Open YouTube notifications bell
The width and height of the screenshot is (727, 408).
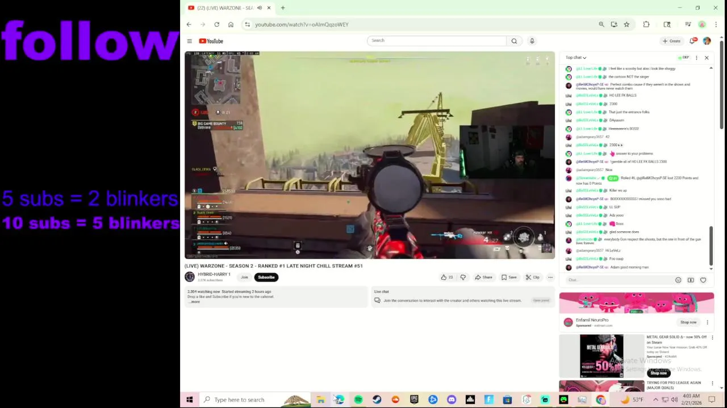pos(692,41)
